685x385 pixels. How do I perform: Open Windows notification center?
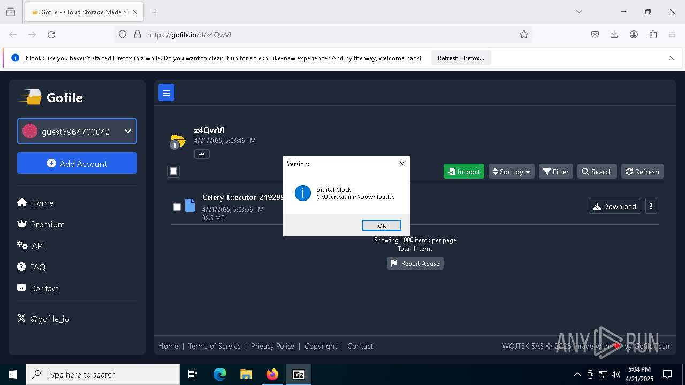click(x=667, y=374)
